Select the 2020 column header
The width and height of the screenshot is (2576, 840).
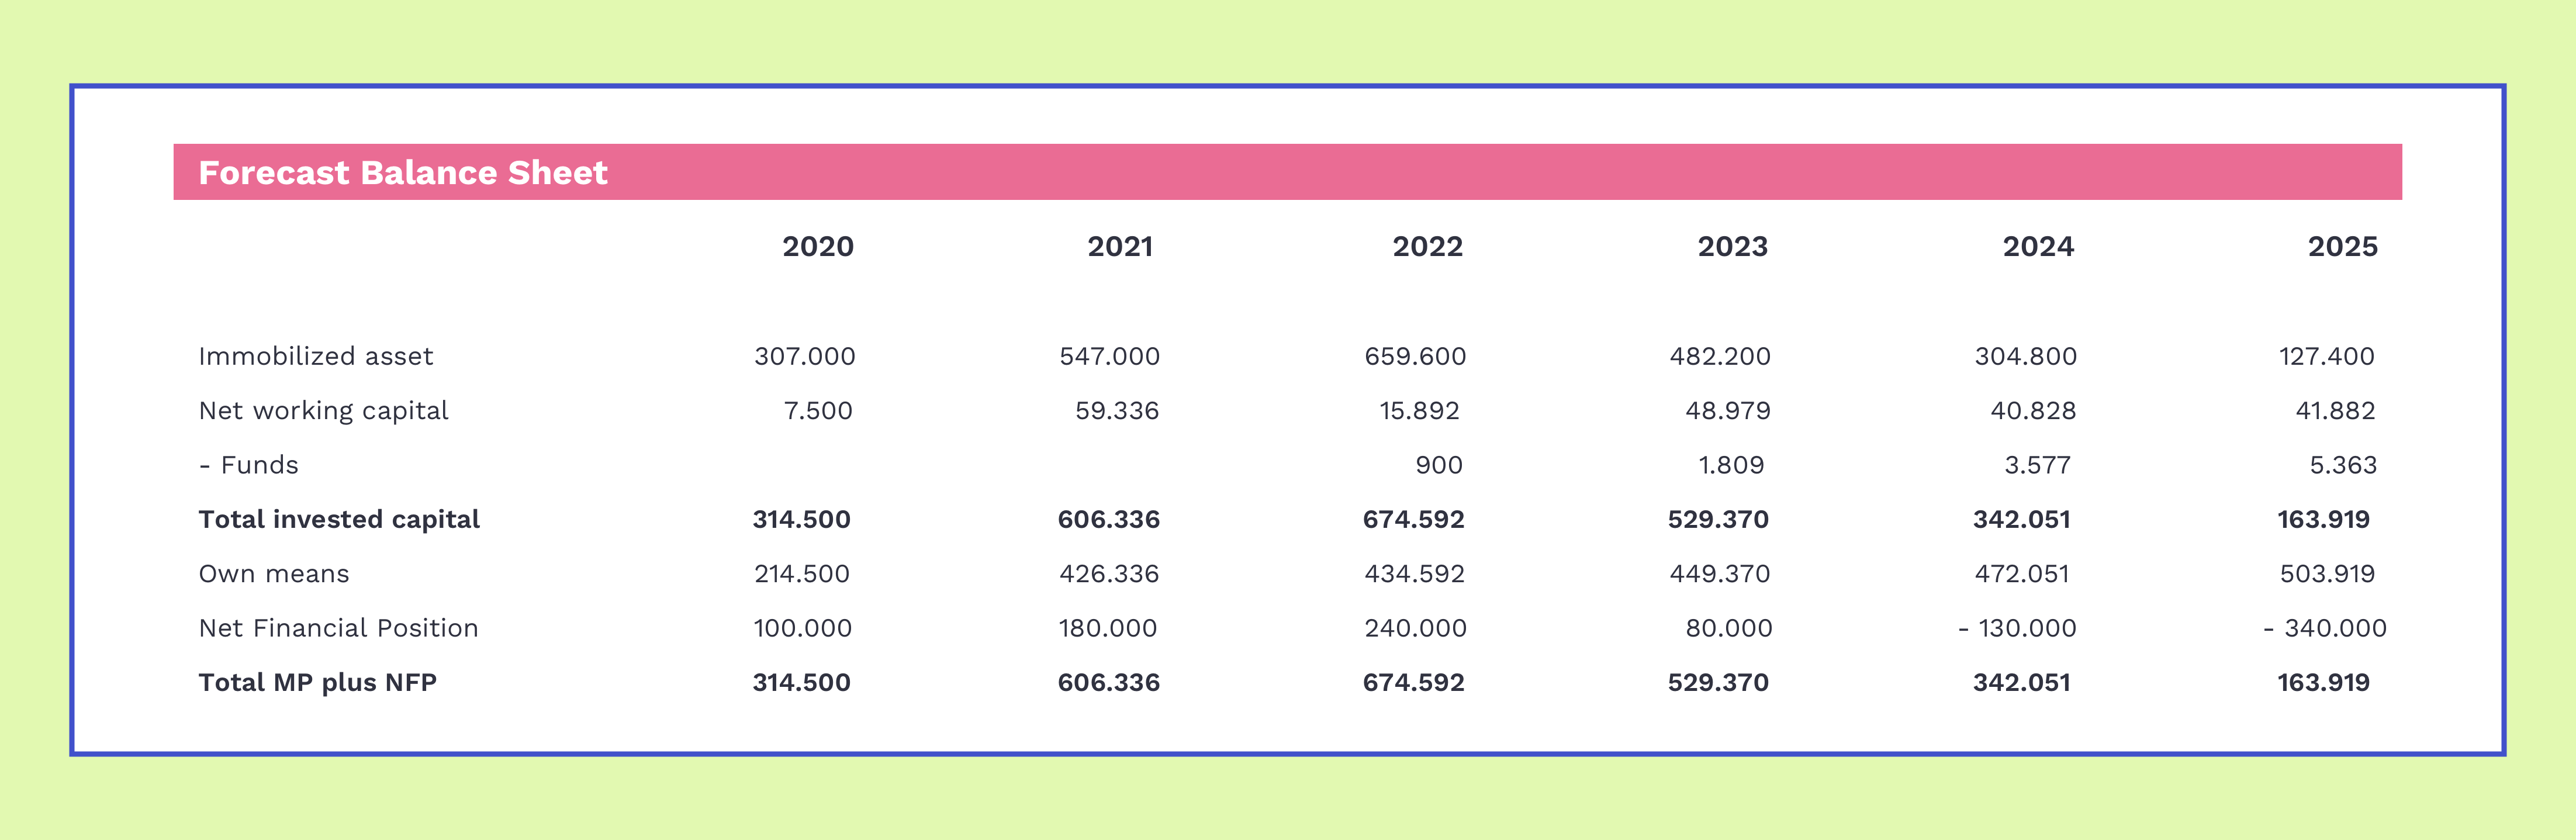click(x=817, y=247)
